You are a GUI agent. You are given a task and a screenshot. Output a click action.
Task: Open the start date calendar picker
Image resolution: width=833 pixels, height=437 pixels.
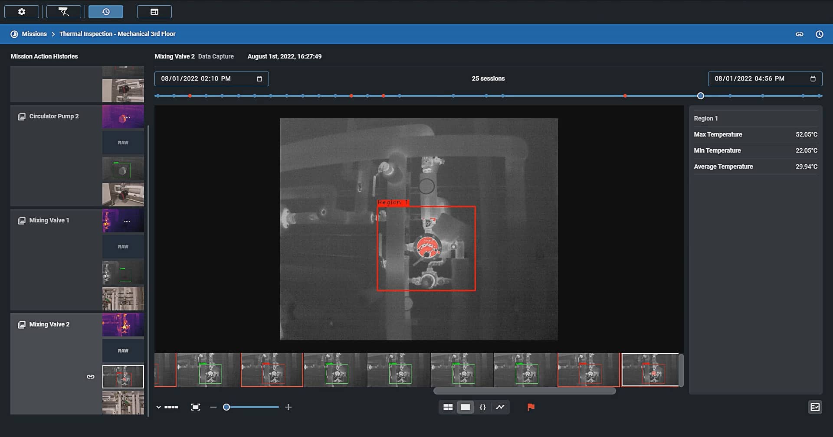click(x=259, y=78)
